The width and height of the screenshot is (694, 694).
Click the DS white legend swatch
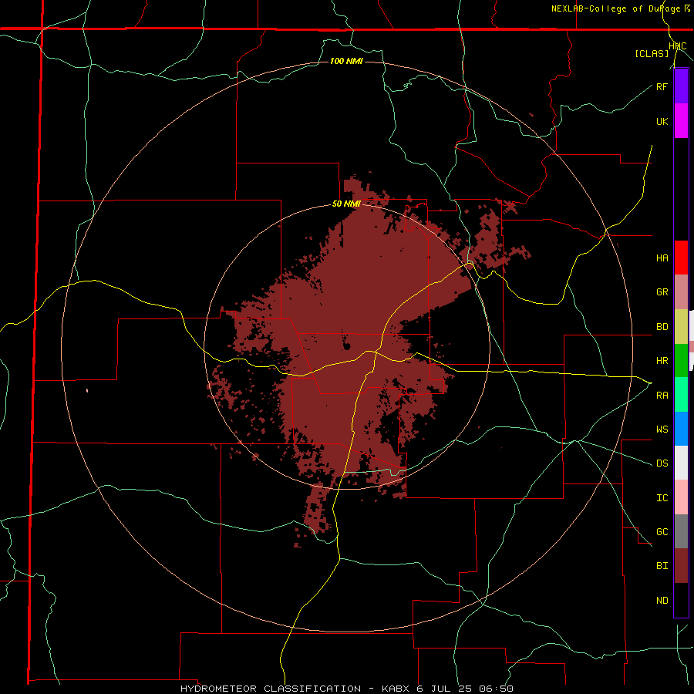coord(681,463)
